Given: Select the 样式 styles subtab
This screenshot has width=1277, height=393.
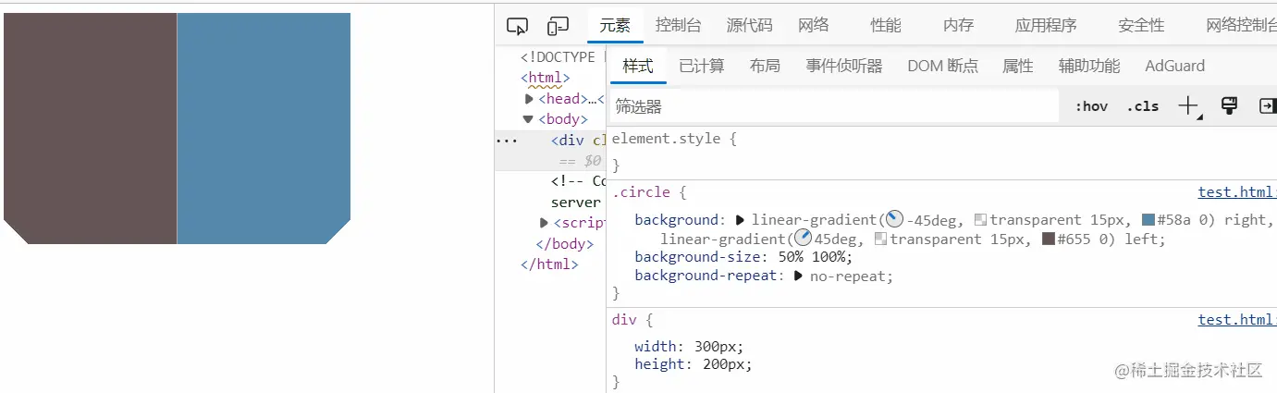Looking at the screenshot, I should click(638, 66).
